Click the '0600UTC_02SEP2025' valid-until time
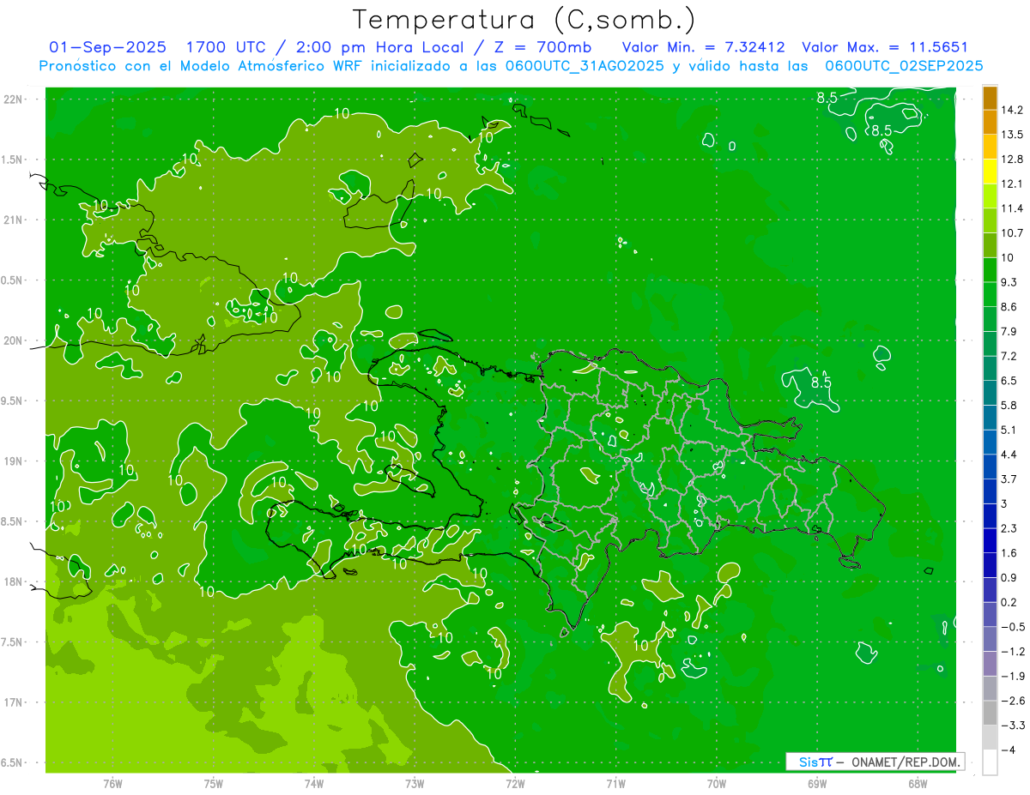This screenshot has height=795, width=1030. click(904, 66)
